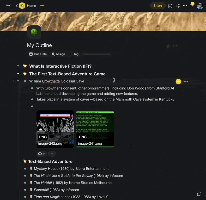Open the view settings sliders icon

click(x=178, y=6)
